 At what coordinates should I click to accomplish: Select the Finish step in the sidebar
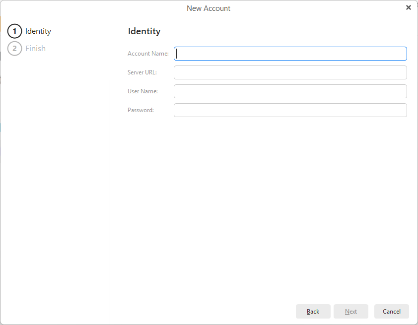[x=35, y=49]
